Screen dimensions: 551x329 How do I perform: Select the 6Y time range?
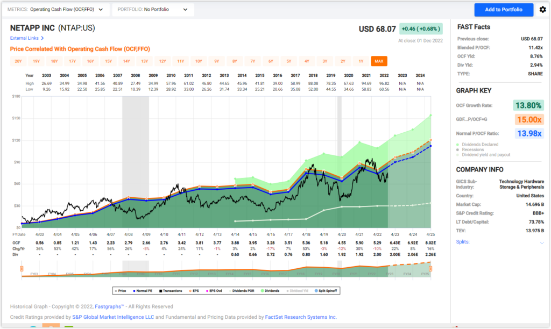(271, 61)
